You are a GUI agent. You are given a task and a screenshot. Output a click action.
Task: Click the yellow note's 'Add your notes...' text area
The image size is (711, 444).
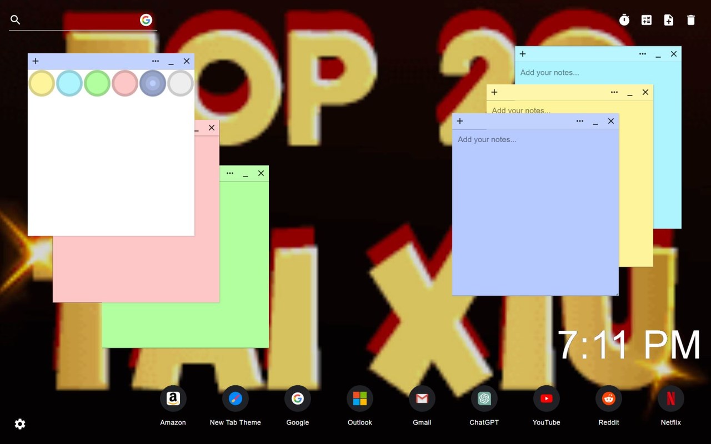pyautogui.click(x=569, y=108)
